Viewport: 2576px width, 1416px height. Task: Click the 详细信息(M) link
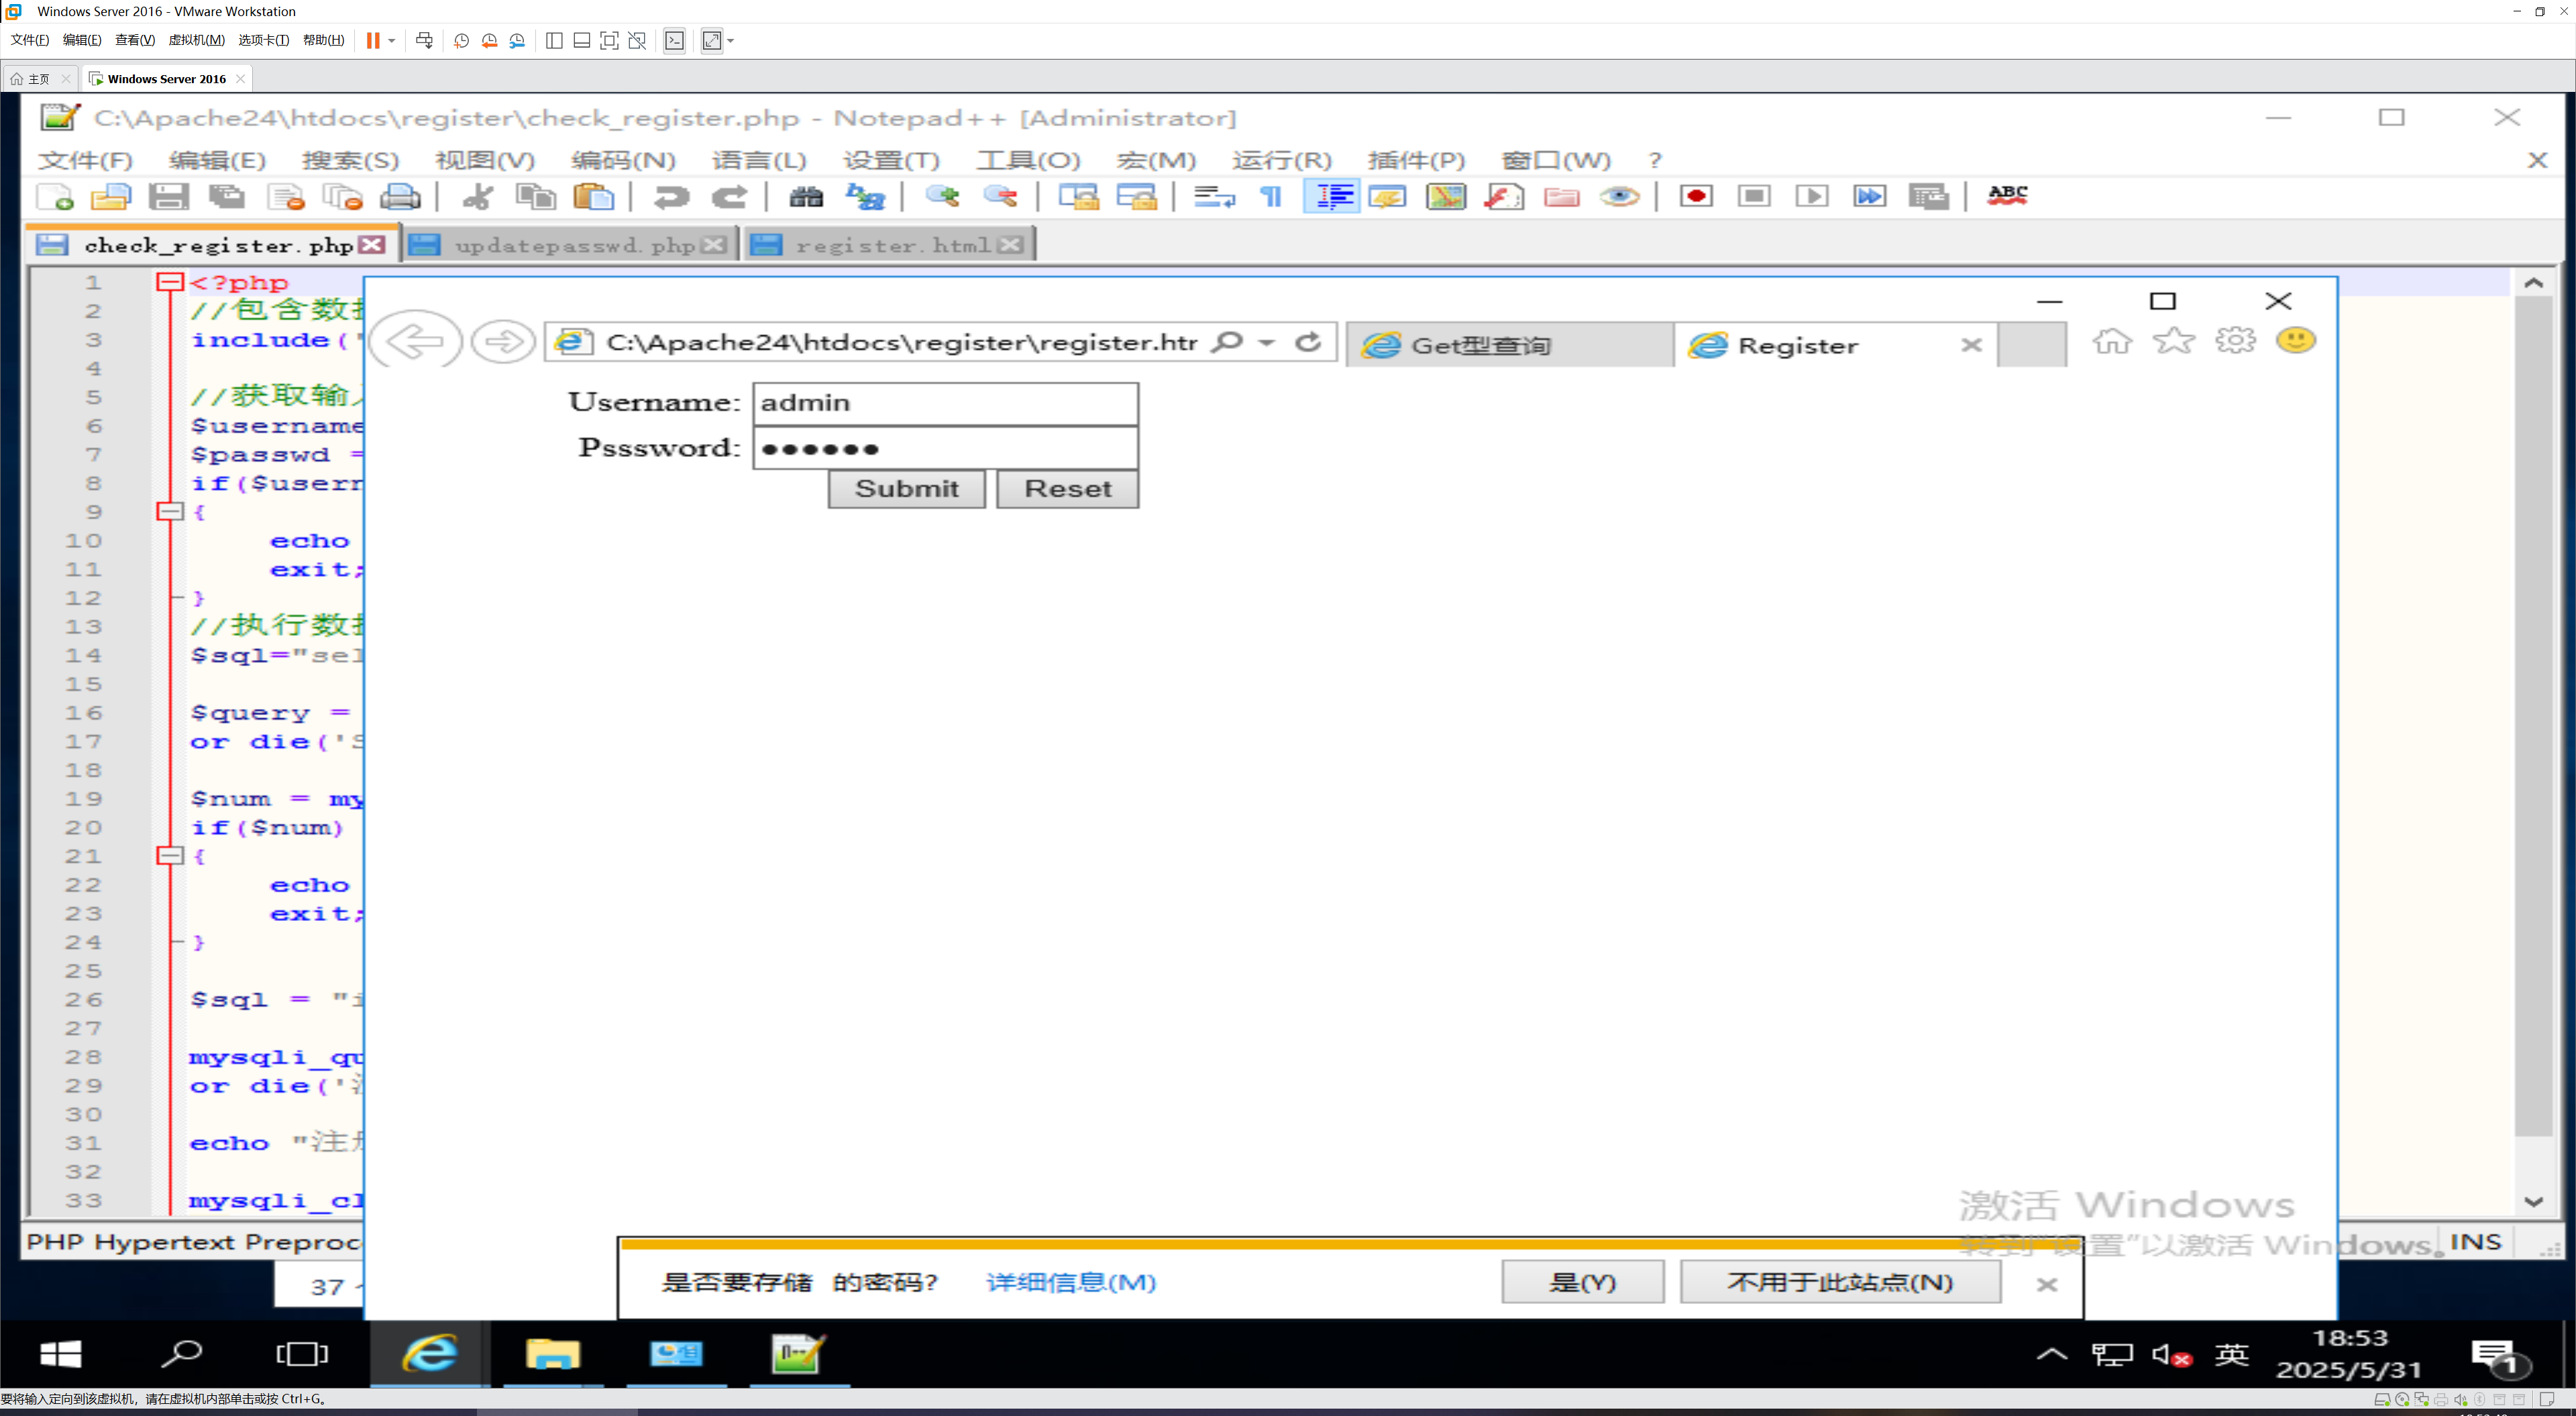click(1070, 1282)
